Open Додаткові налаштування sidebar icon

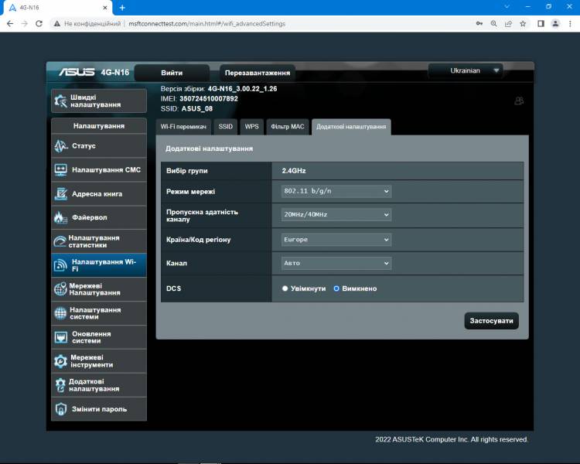click(x=60, y=385)
